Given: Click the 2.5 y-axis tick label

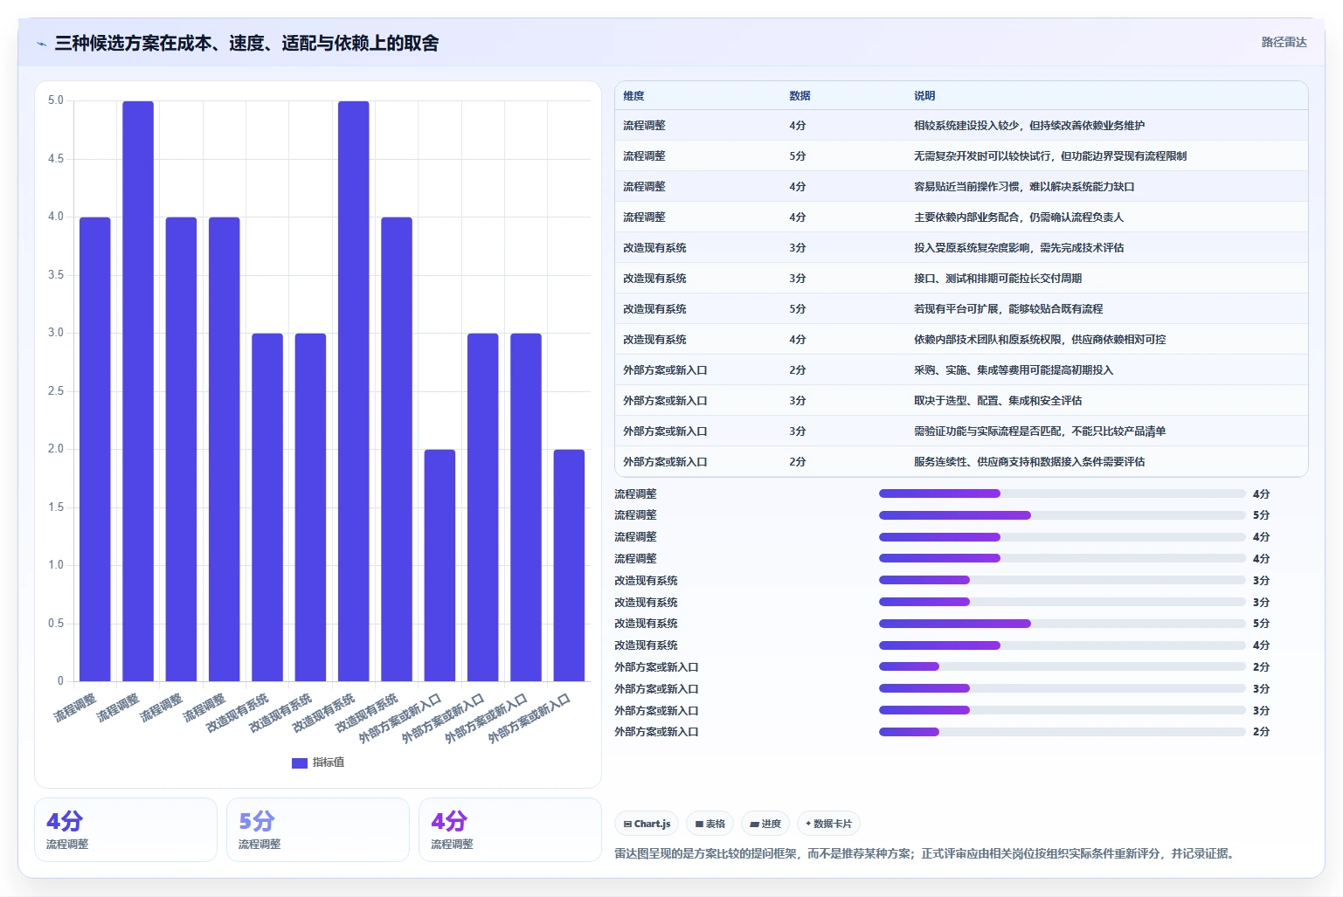Looking at the screenshot, I should 56,391.
